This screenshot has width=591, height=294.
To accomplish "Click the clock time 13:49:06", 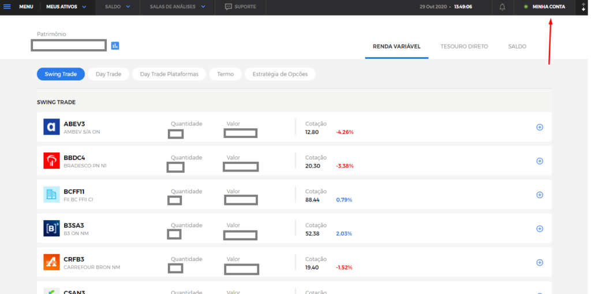I will point(463,7).
